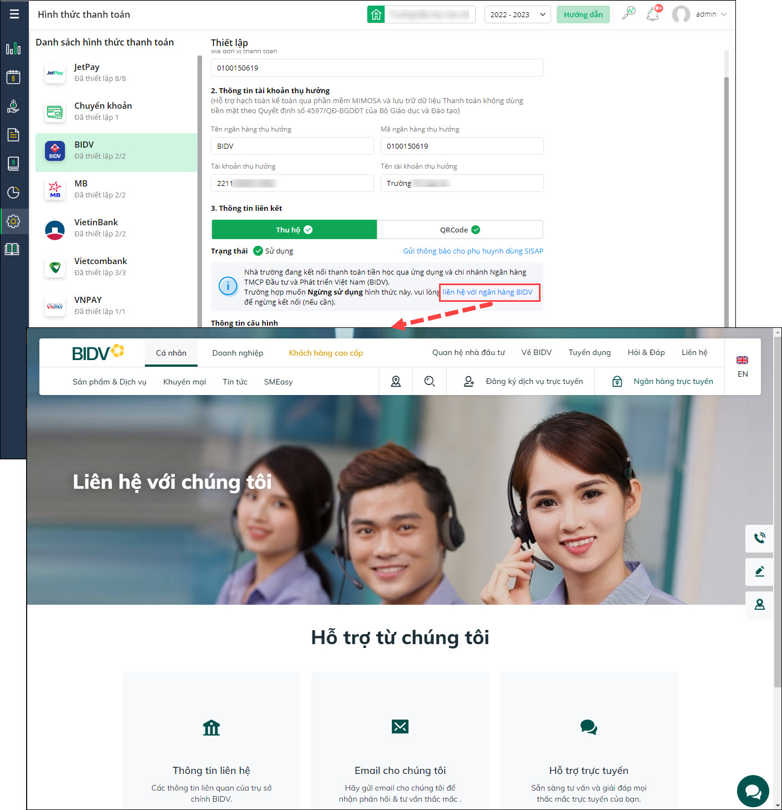
Task: Open the Tin tức menu item
Action: coord(235,382)
